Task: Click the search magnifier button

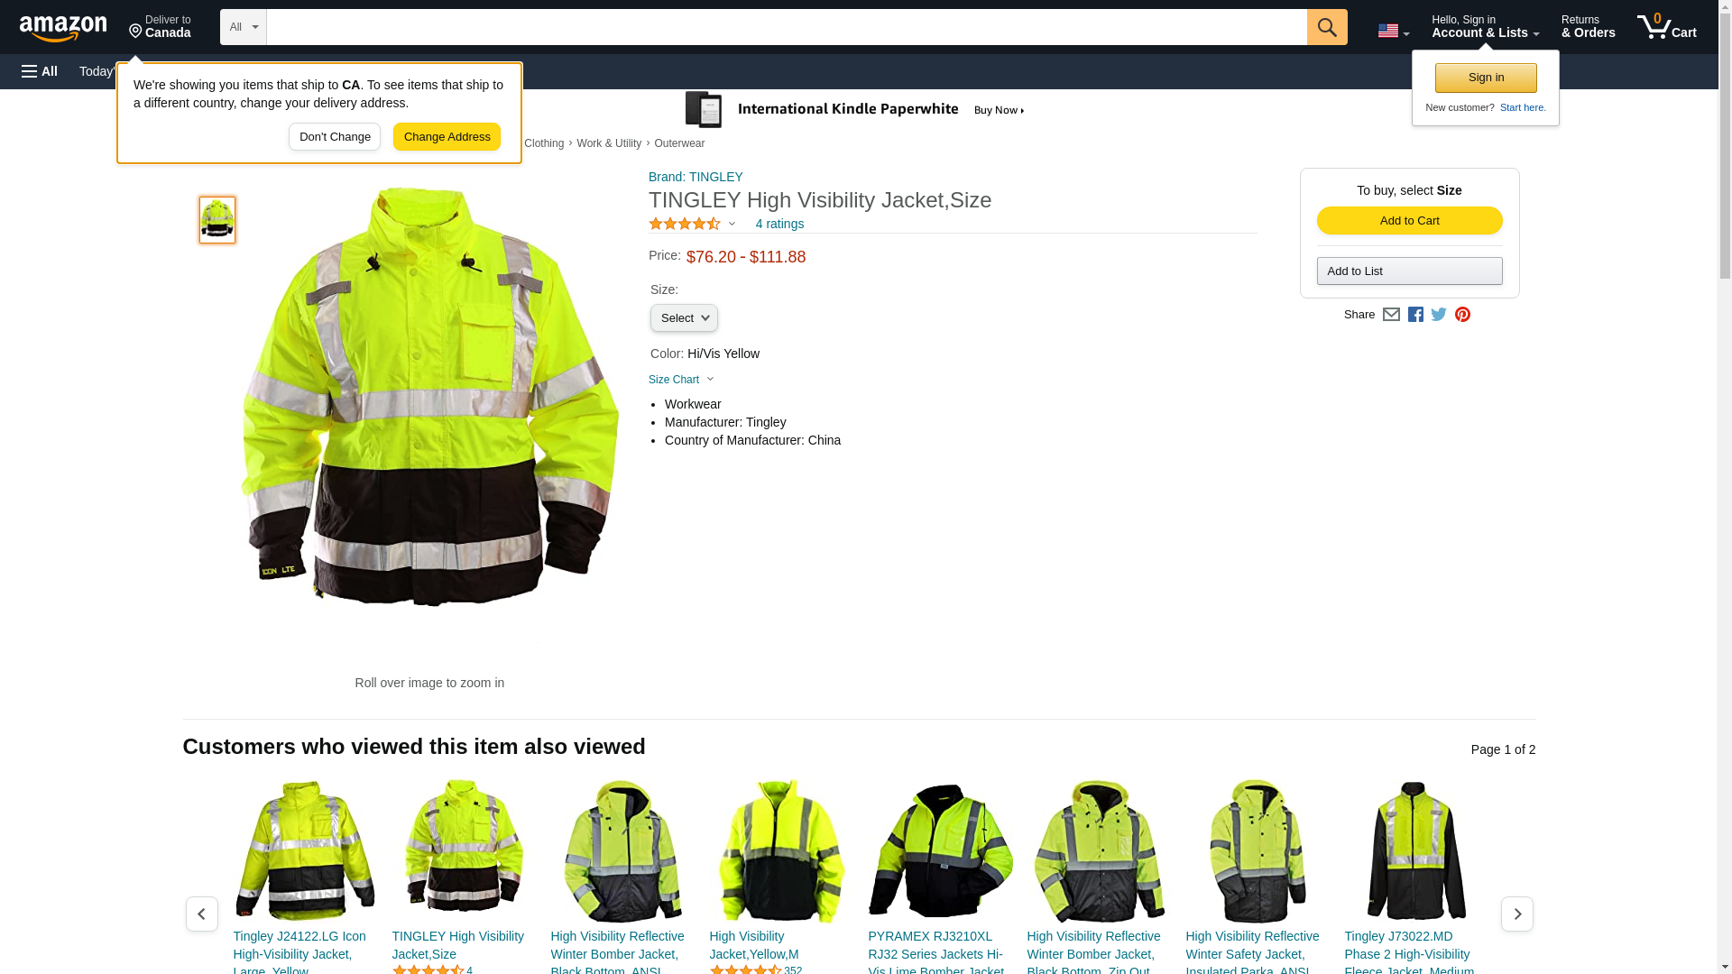Action: click(x=1326, y=27)
